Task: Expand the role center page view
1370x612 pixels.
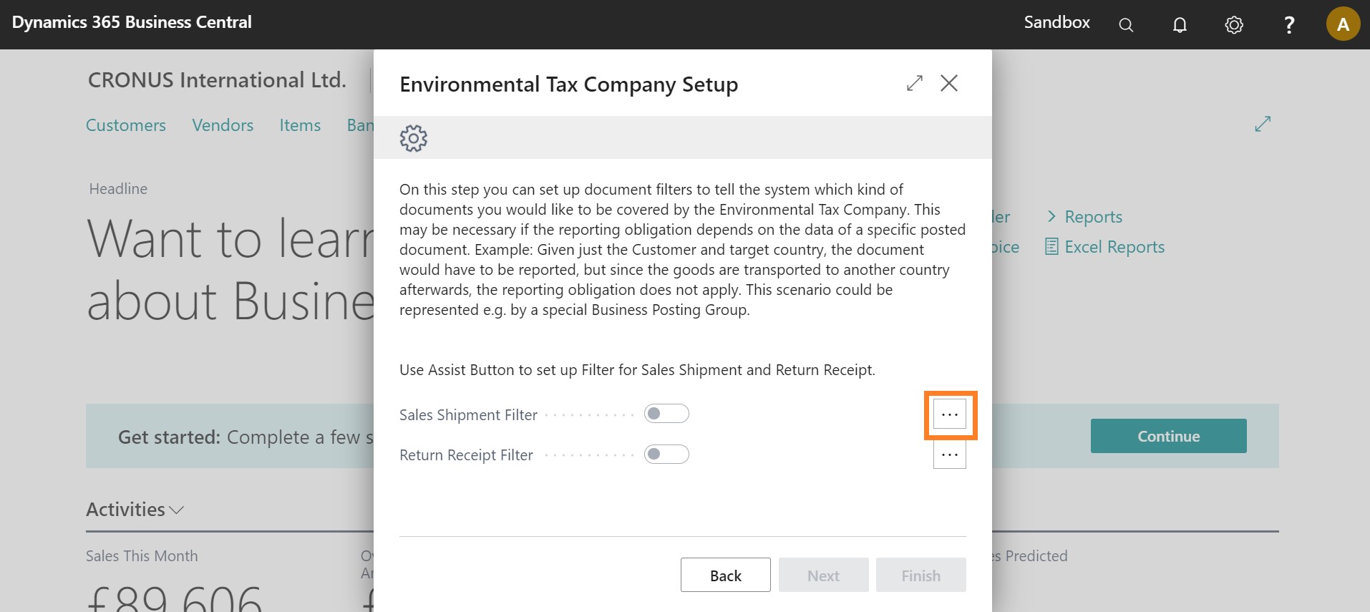Action: point(1263,124)
